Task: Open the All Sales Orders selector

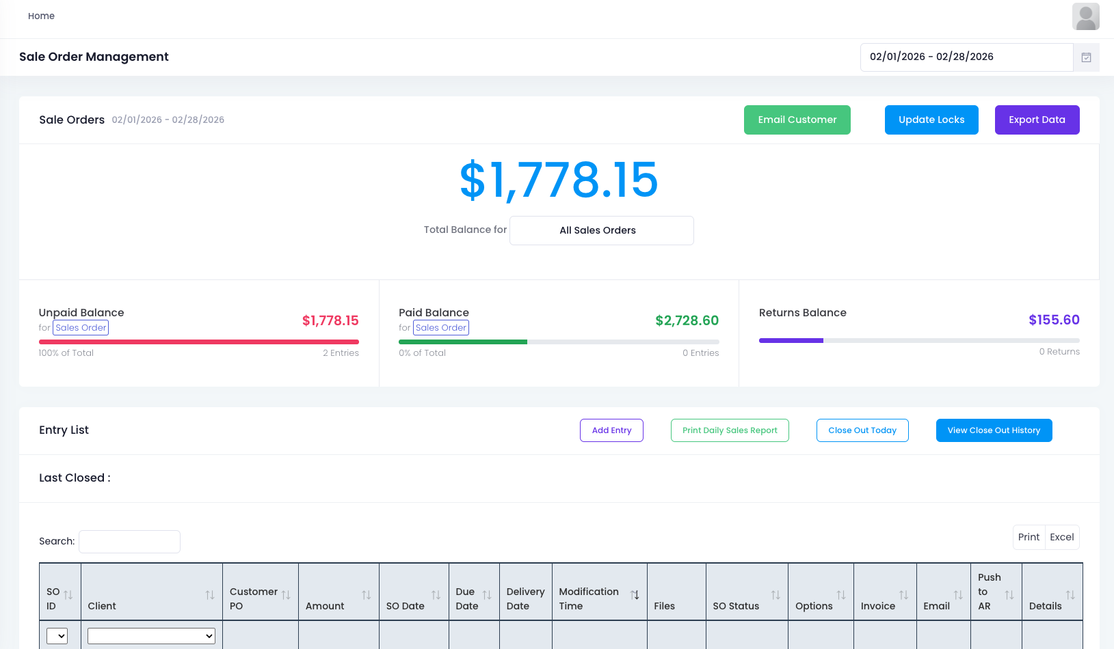Action: click(600, 230)
